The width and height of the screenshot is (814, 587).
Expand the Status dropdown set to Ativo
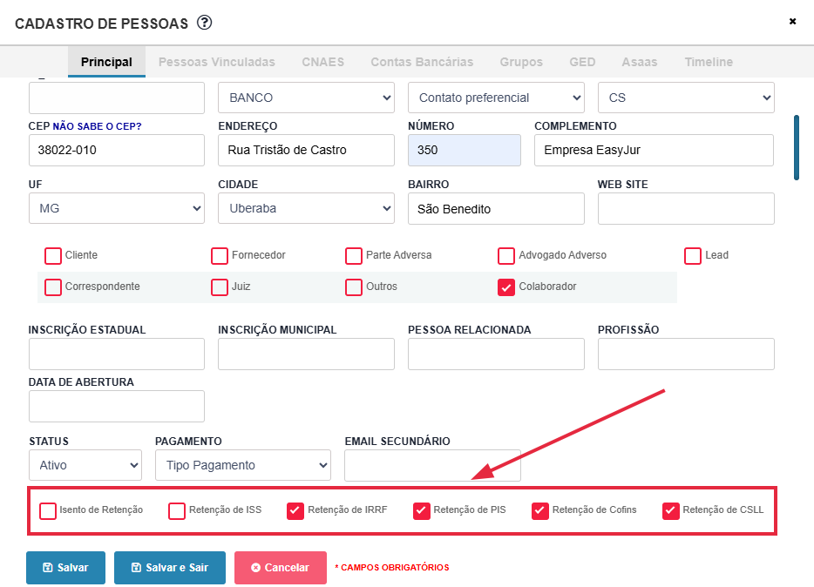85,465
